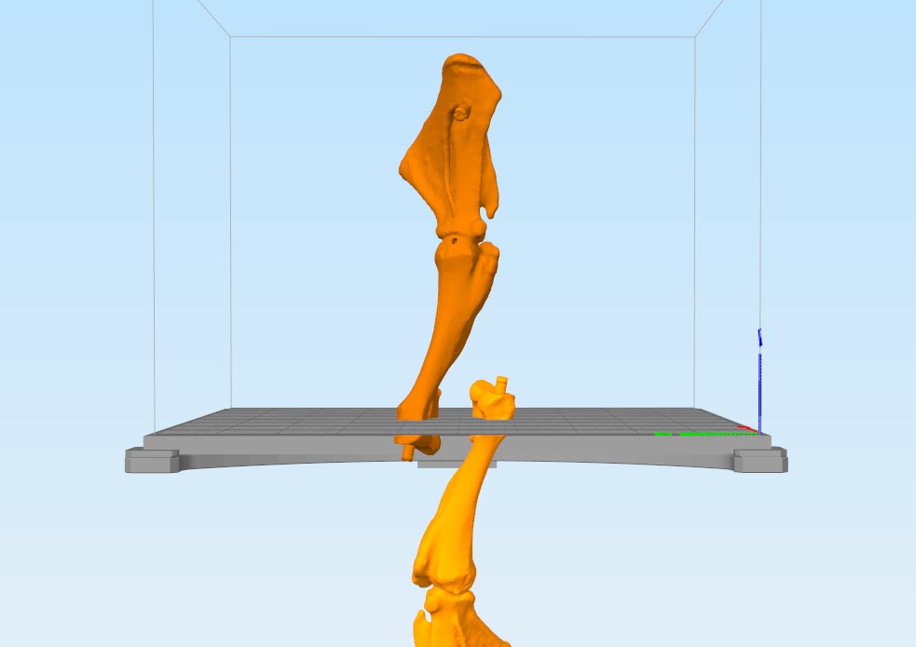Click the blue vertical Z axis line
This screenshot has height=647, width=916.
pos(760,382)
